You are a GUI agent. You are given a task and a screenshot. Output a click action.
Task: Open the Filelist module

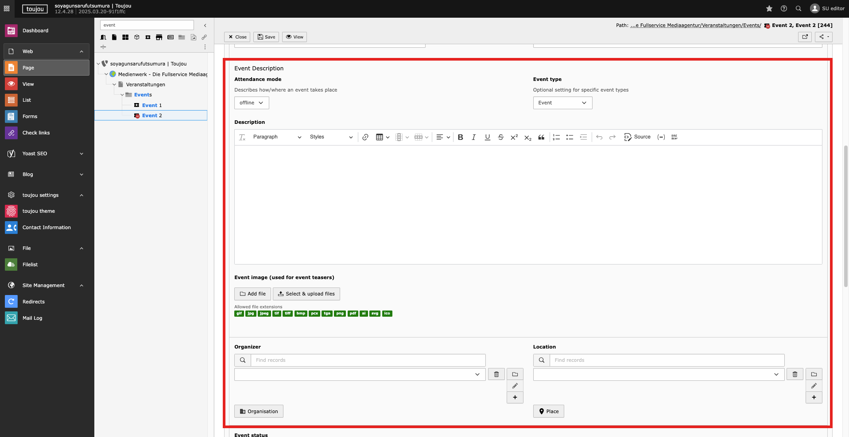coord(30,264)
